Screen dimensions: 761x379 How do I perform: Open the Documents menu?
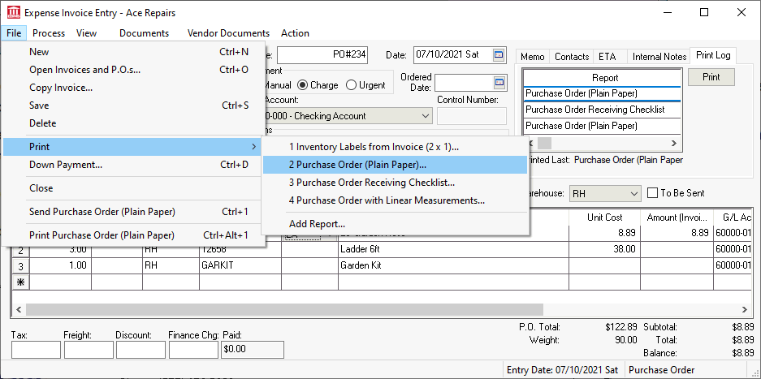click(x=144, y=33)
